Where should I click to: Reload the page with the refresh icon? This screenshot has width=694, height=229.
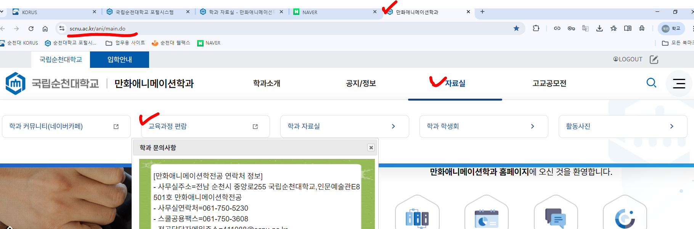(31, 29)
